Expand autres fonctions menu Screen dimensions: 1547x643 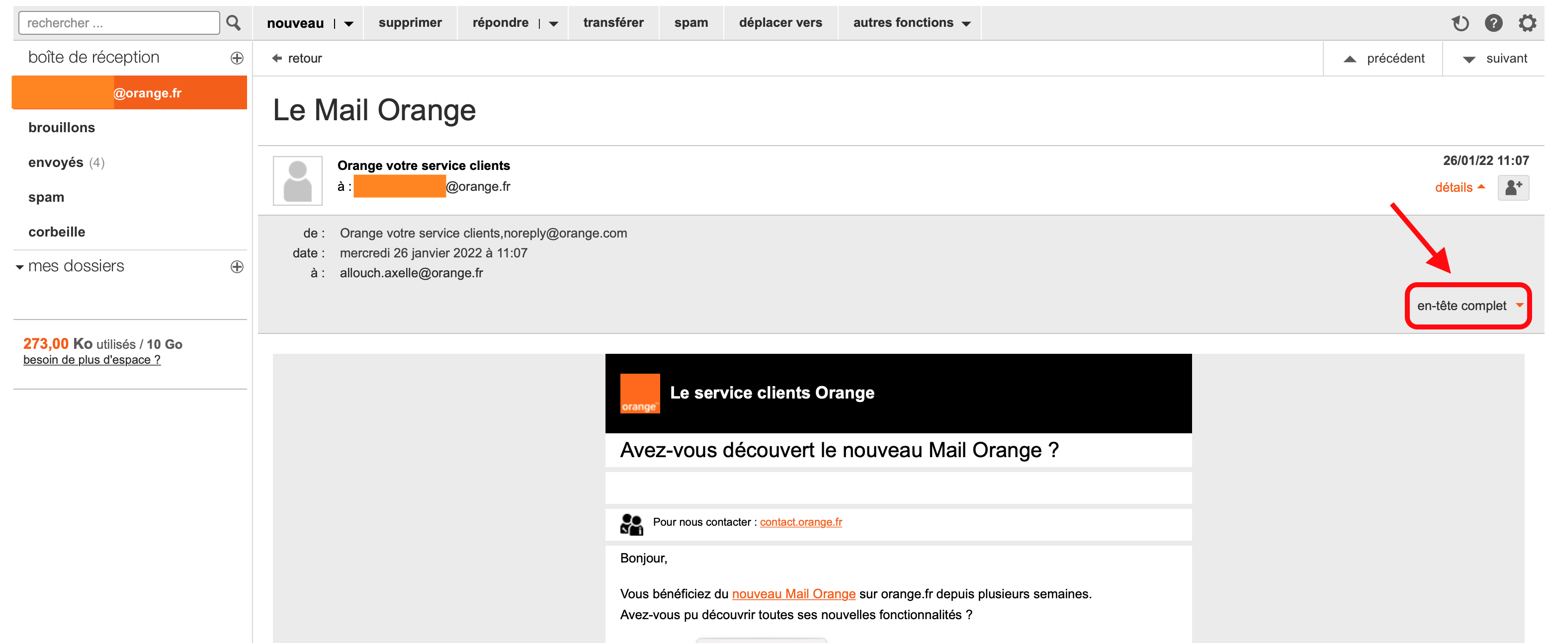click(966, 23)
